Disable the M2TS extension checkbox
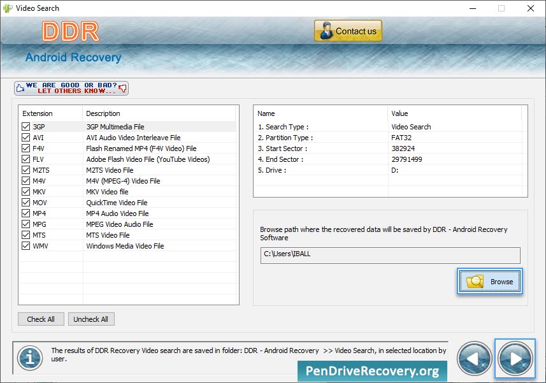546x383 pixels. pos(25,170)
